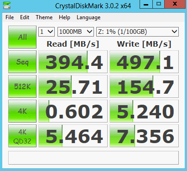The width and height of the screenshot is (187, 171).
Task: Select the 4K QD32 read result 5.464
Action: click(73, 136)
